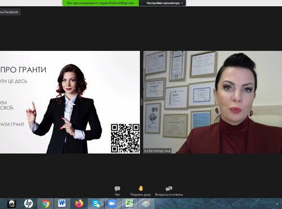Click the raise hand icon
Viewport: 282px width, 209px height.
click(x=140, y=189)
